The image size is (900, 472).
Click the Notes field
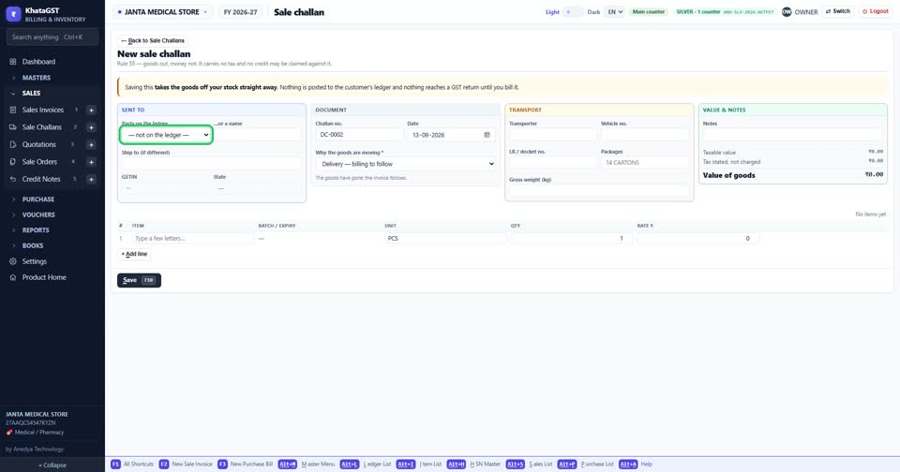pos(793,135)
